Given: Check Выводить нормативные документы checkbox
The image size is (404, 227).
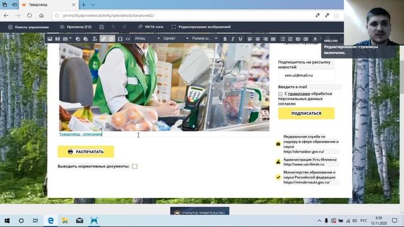Looking at the screenshot, I should tap(134, 166).
